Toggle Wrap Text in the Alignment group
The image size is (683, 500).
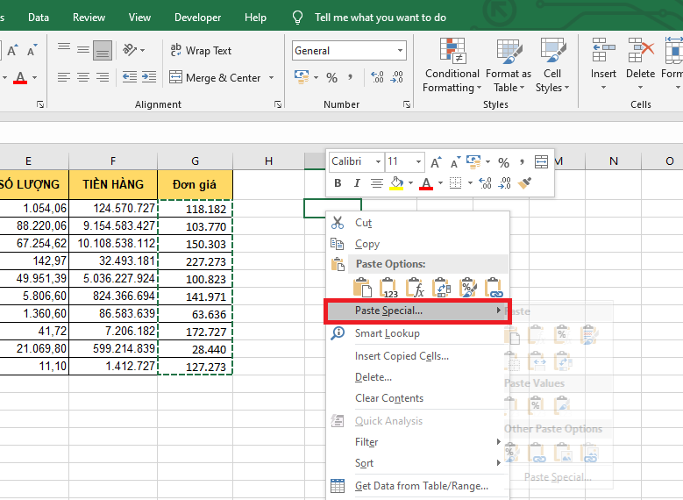click(x=201, y=51)
